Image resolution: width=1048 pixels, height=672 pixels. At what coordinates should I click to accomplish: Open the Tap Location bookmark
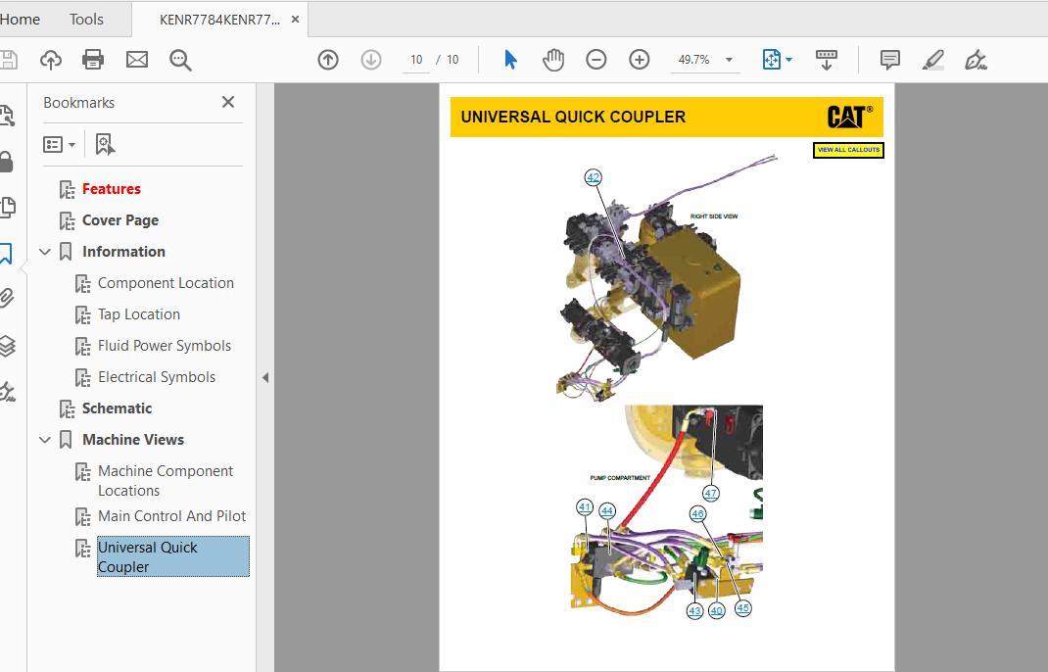(x=139, y=314)
